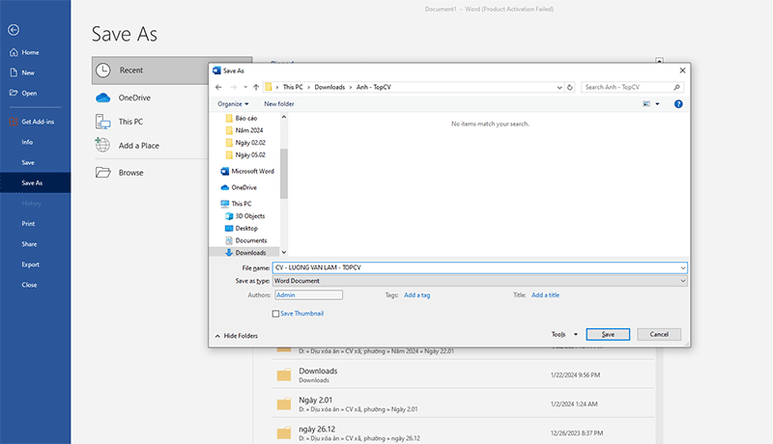This screenshot has width=773, height=444.
Task: Open the Organize dropdown menu
Action: pos(233,104)
